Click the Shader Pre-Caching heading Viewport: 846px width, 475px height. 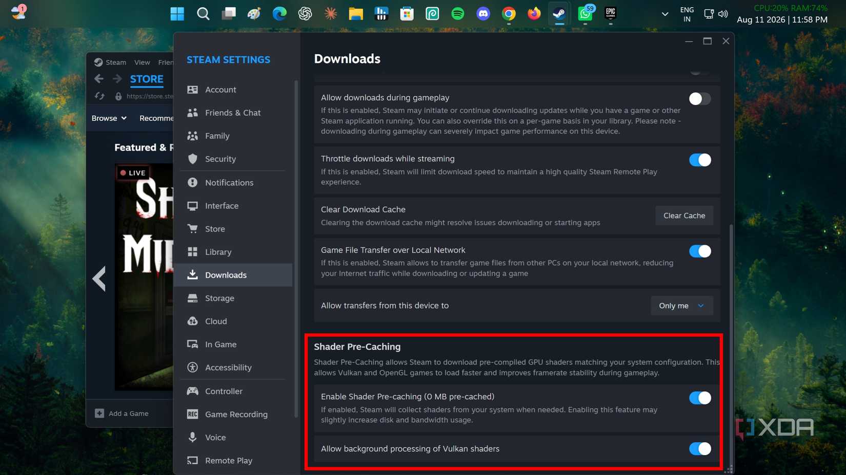pos(357,347)
